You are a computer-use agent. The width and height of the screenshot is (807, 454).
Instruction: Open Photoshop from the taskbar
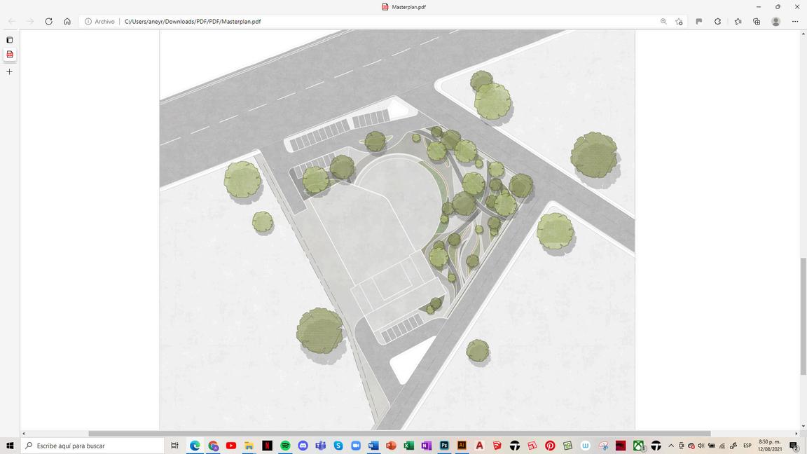click(x=444, y=446)
